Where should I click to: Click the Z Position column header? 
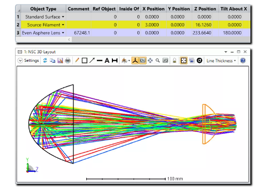click(x=205, y=9)
